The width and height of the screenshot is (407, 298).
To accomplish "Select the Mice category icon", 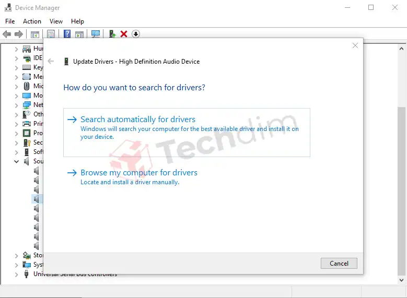I will point(27,86).
